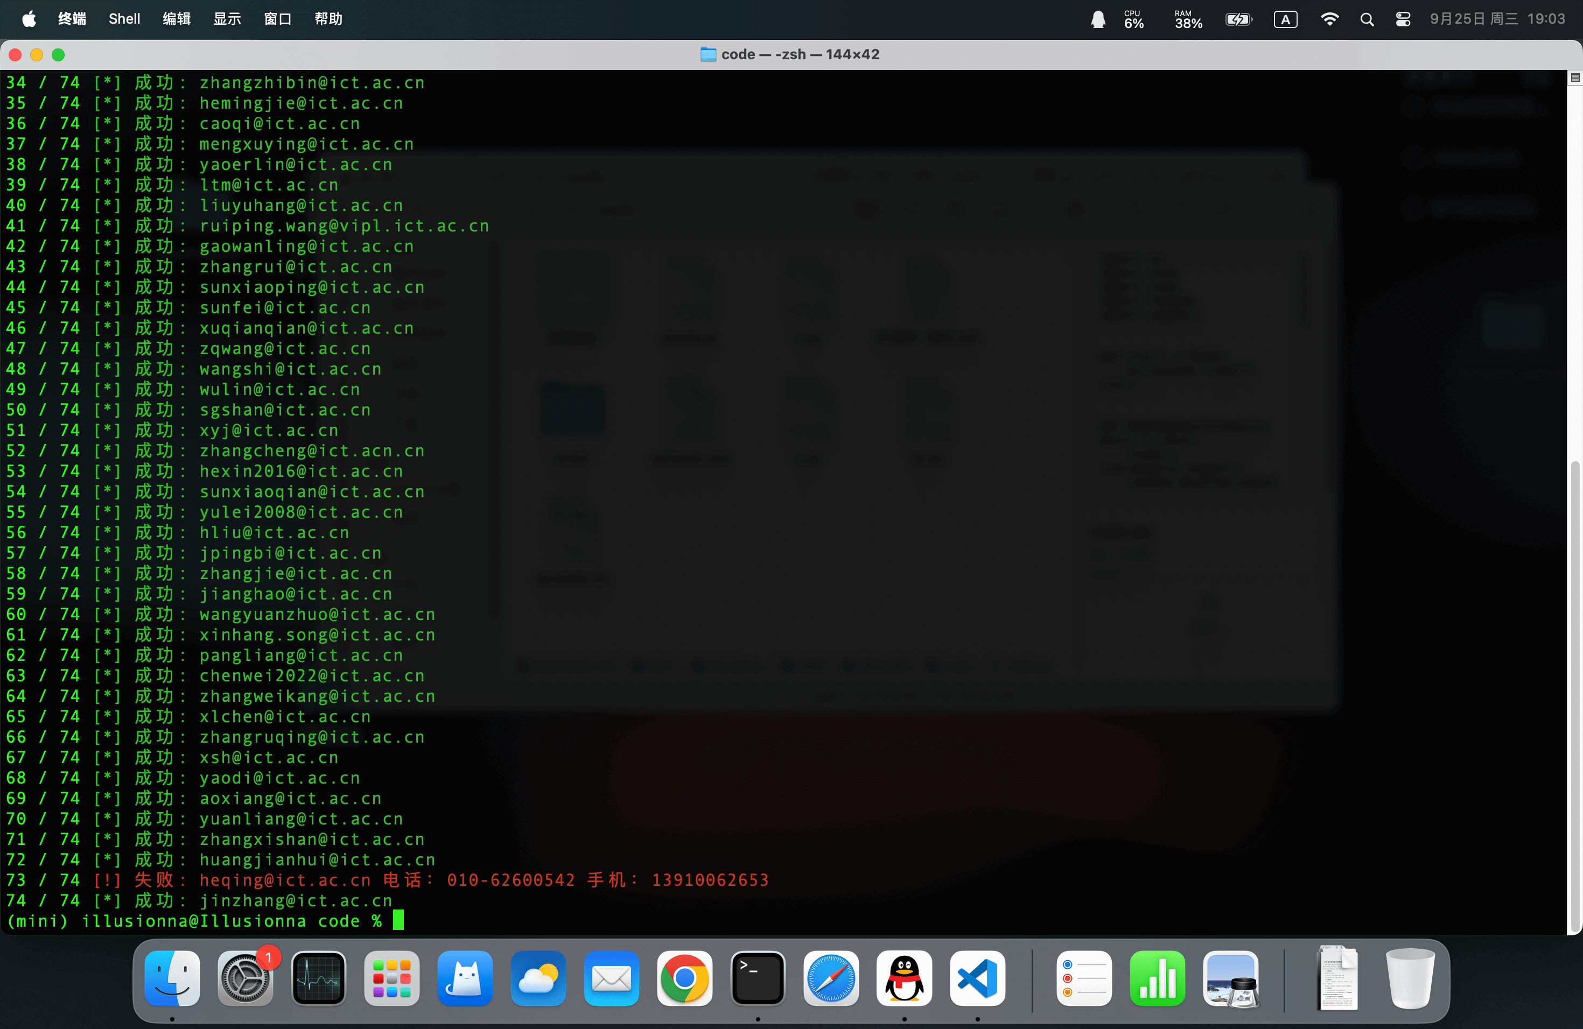The width and height of the screenshot is (1583, 1029).
Task: Open the CPU usage monitor in menu bar
Action: point(1133,19)
